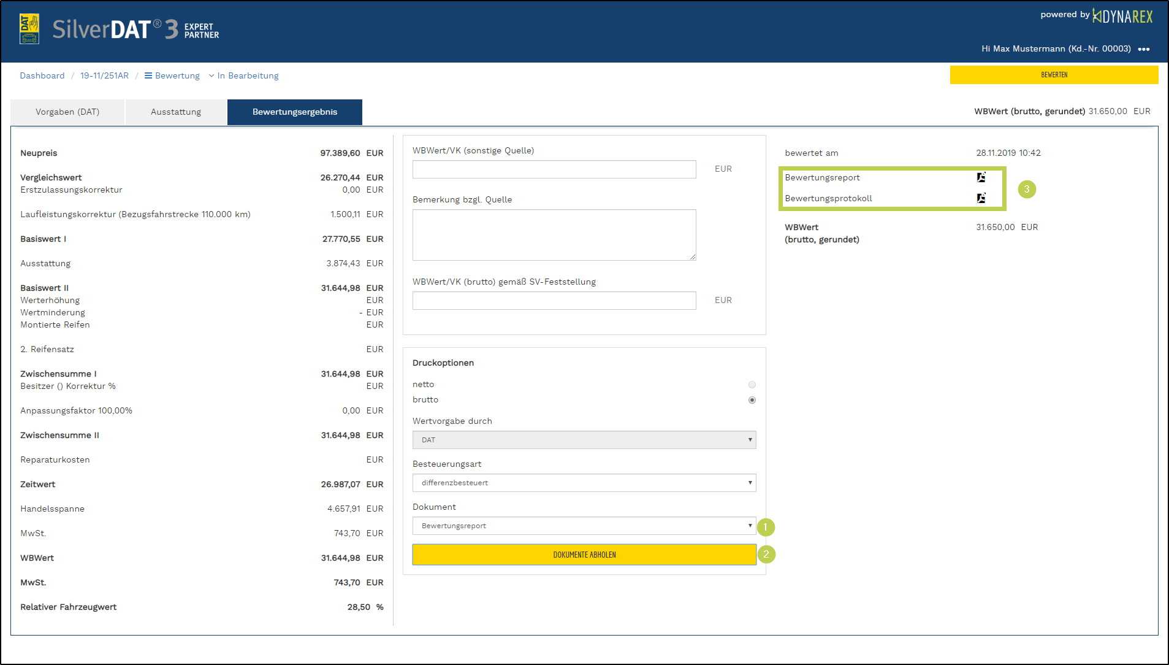This screenshot has height=665, width=1169.
Task: Click the Bemerkung bzgl. Quelle text area
Action: [x=554, y=235]
